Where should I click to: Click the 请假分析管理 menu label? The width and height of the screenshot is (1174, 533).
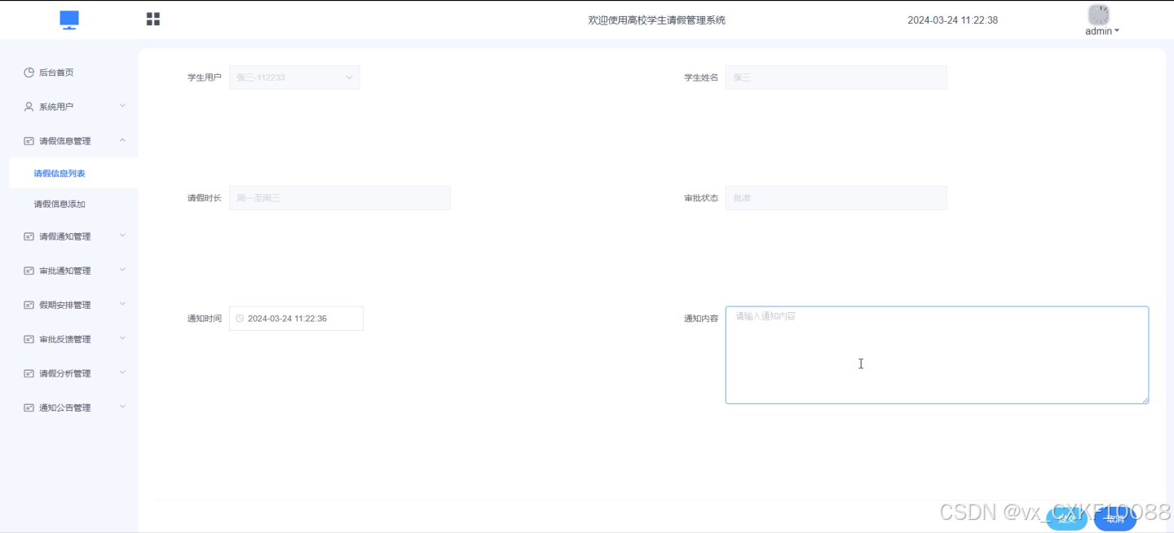click(x=65, y=373)
